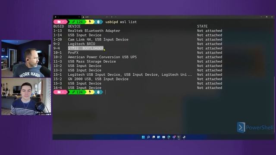Open the terminal new-tab profile dropdown
Viewport: 276px width, 155px height.
[x=116, y=17]
